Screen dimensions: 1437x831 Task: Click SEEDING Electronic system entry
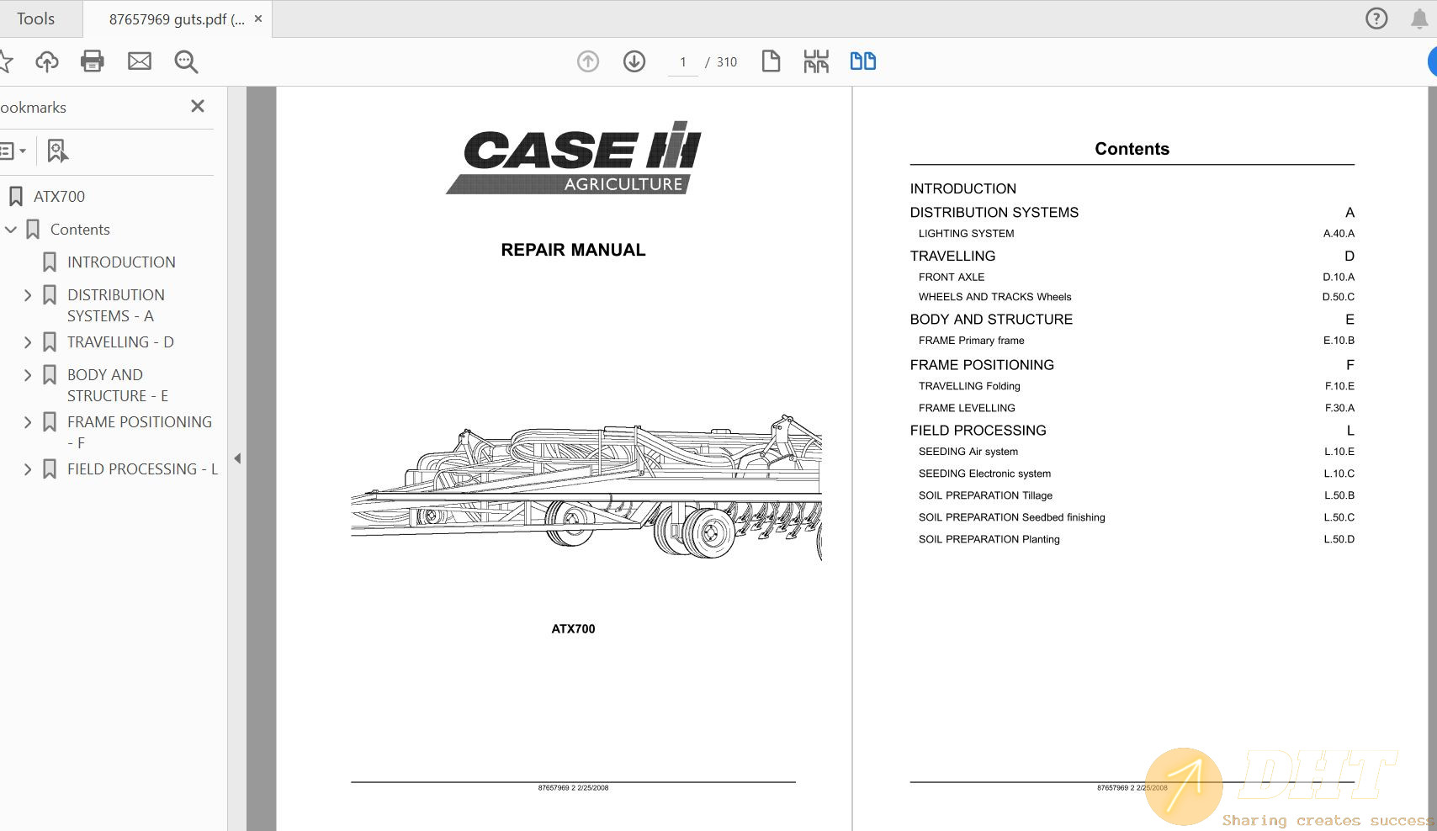coord(984,474)
